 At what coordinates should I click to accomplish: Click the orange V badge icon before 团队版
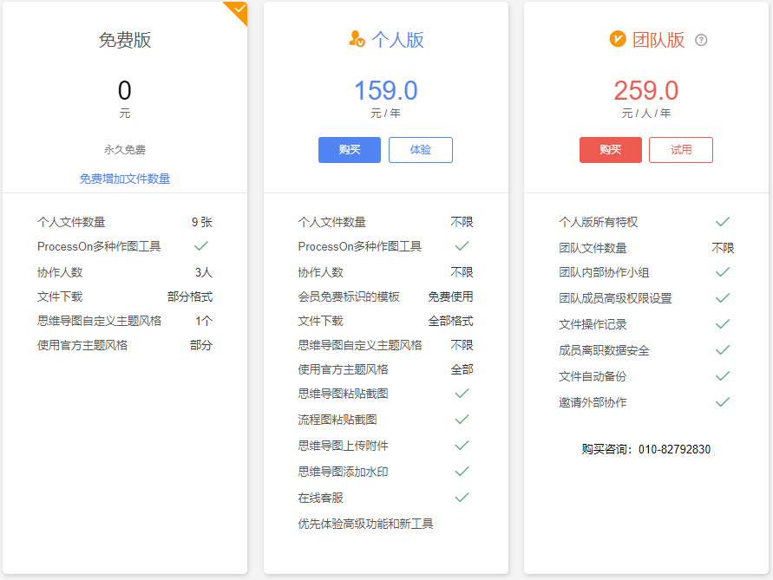pyautogui.click(x=617, y=39)
